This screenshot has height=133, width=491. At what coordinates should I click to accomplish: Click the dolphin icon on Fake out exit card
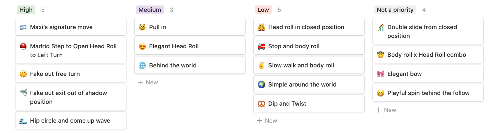23,93
